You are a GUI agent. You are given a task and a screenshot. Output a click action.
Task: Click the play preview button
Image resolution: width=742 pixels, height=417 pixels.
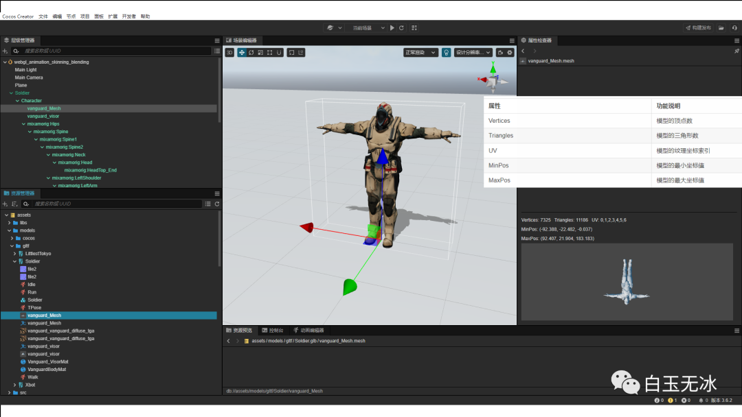392,27
